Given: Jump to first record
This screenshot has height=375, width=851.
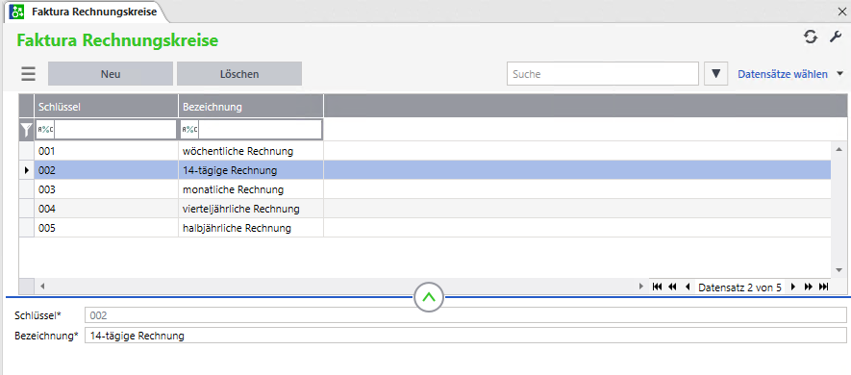Looking at the screenshot, I should click(657, 287).
